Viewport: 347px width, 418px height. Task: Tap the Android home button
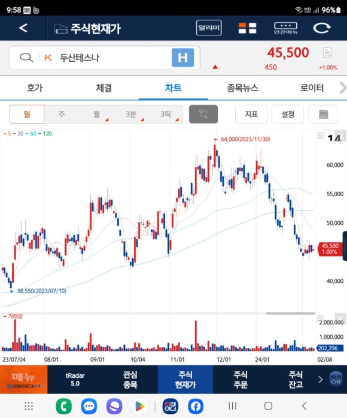[x=268, y=406]
